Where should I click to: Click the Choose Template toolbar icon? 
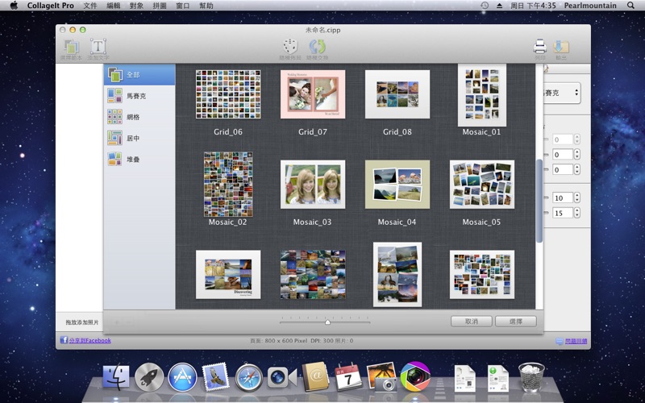[71, 47]
